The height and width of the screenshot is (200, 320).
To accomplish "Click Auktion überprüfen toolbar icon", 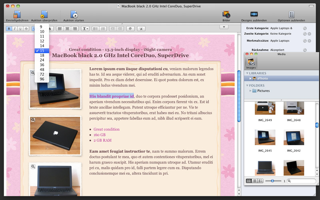I will 44,16.
